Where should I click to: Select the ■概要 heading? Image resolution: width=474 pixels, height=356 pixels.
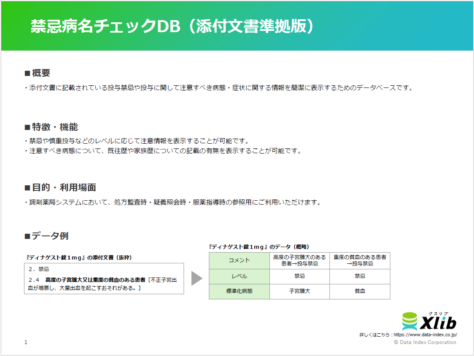(x=37, y=73)
